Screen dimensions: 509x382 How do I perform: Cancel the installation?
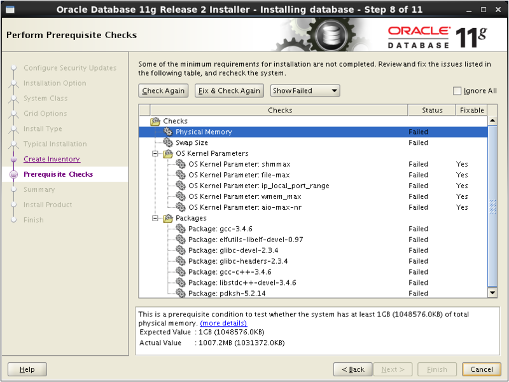click(482, 369)
